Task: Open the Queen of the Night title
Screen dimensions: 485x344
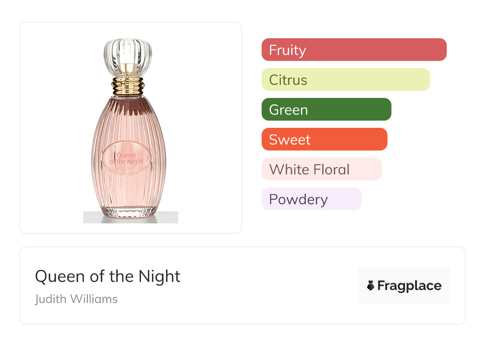Action: point(108,276)
